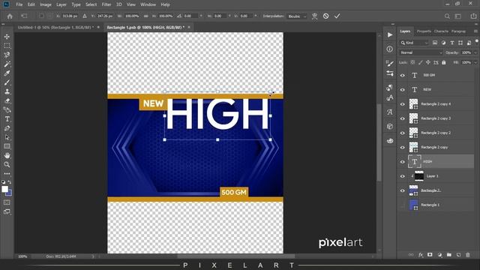Open the Filter menu
The image size is (480, 270).
tap(106, 4)
